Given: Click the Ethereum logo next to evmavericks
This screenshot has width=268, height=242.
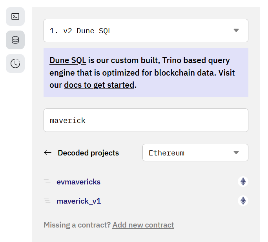Looking at the screenshot, I should click(x=243, y=182).
